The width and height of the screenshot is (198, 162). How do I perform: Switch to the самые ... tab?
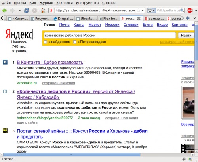point(154,19)
